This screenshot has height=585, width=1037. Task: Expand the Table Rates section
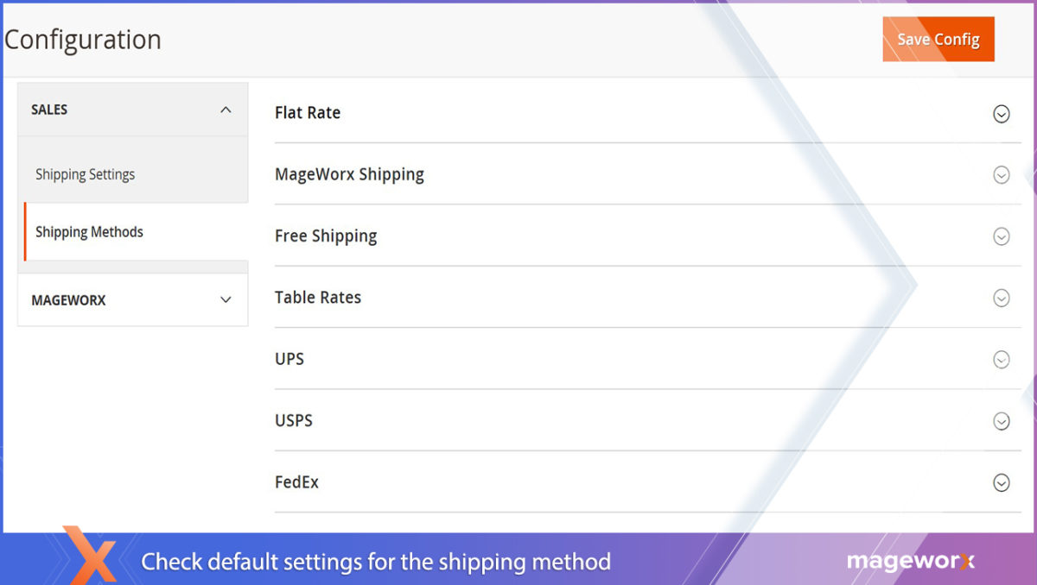[1001, 298]
